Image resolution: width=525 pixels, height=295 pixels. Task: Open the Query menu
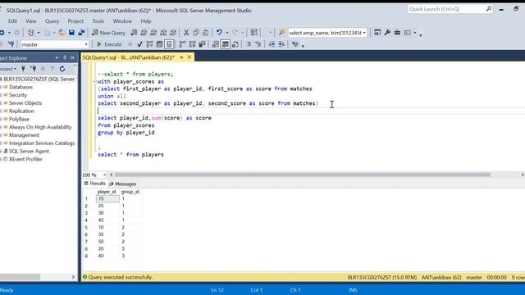tap(52, 21)
